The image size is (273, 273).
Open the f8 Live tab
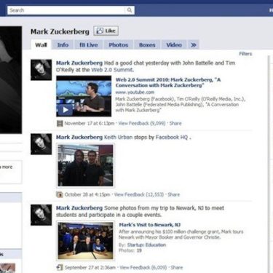point(89,45)
